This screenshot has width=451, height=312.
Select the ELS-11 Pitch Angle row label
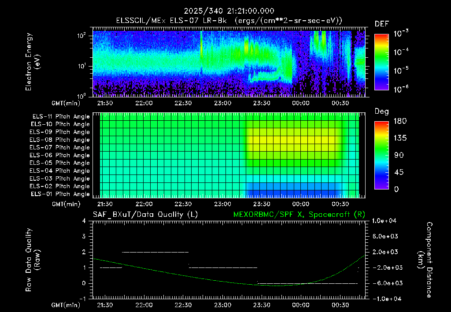(61, 117)
